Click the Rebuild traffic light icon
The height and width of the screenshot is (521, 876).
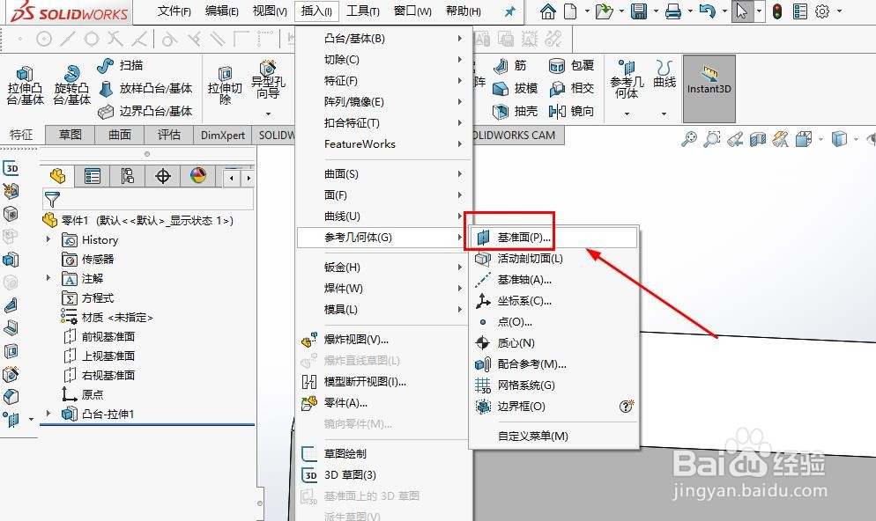tap(777, 11)
